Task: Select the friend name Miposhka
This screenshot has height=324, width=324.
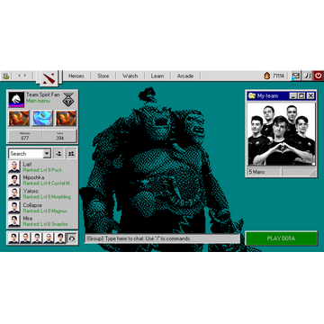Action: click(x=33, y=177)
